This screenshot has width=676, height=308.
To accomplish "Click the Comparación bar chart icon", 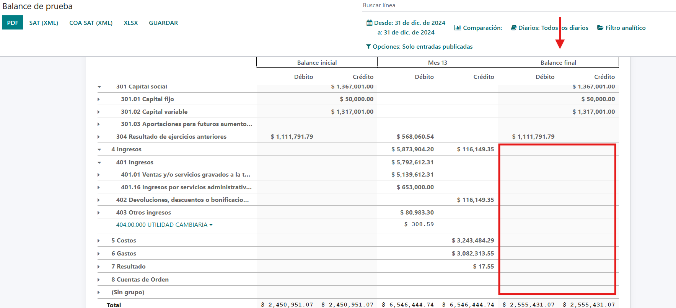I will (x=458, y=28).
